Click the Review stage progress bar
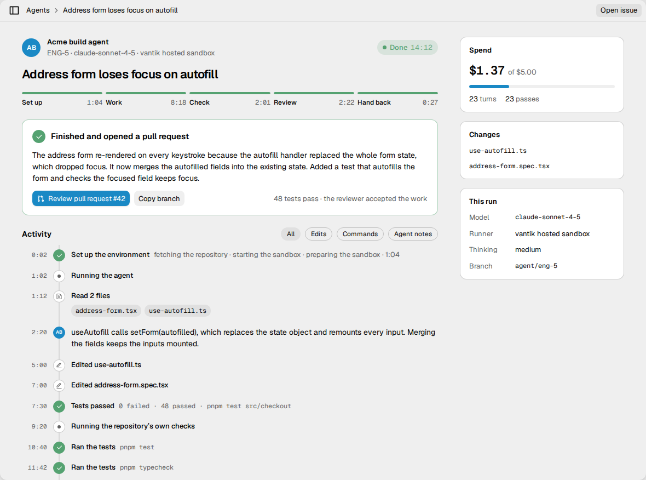The width and height of the screenshot is (646, 480). tap(314, 93)
